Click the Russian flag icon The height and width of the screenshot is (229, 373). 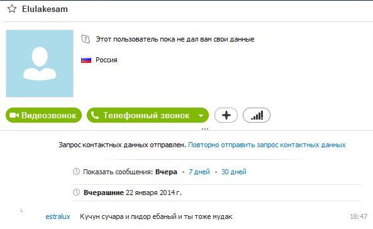click(86, 60)
